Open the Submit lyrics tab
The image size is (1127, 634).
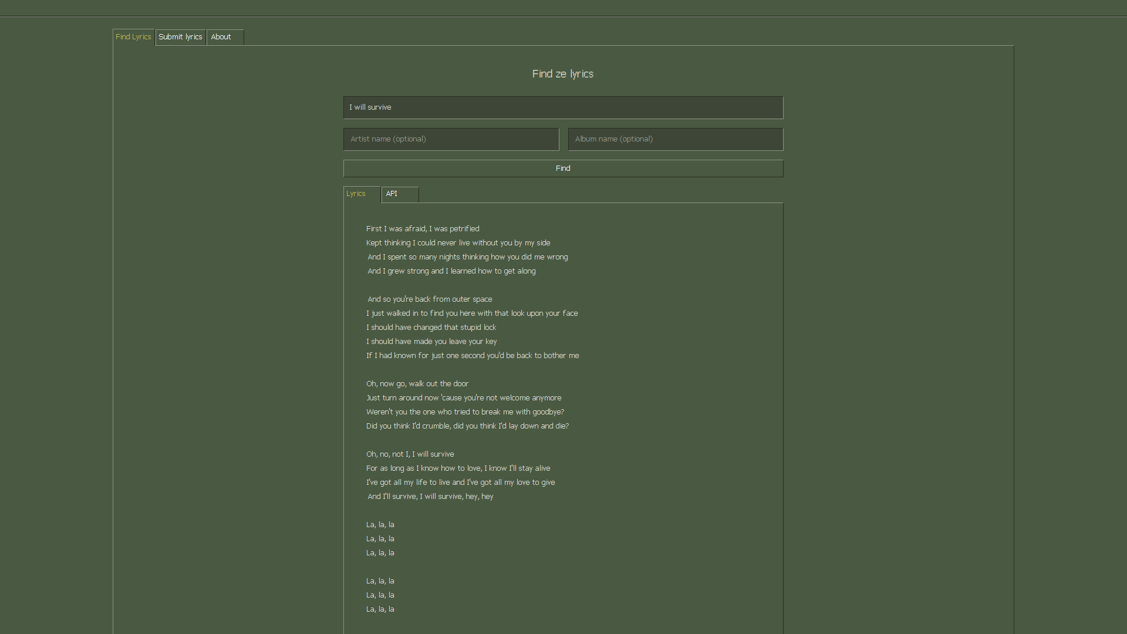[x=180, y=37]
